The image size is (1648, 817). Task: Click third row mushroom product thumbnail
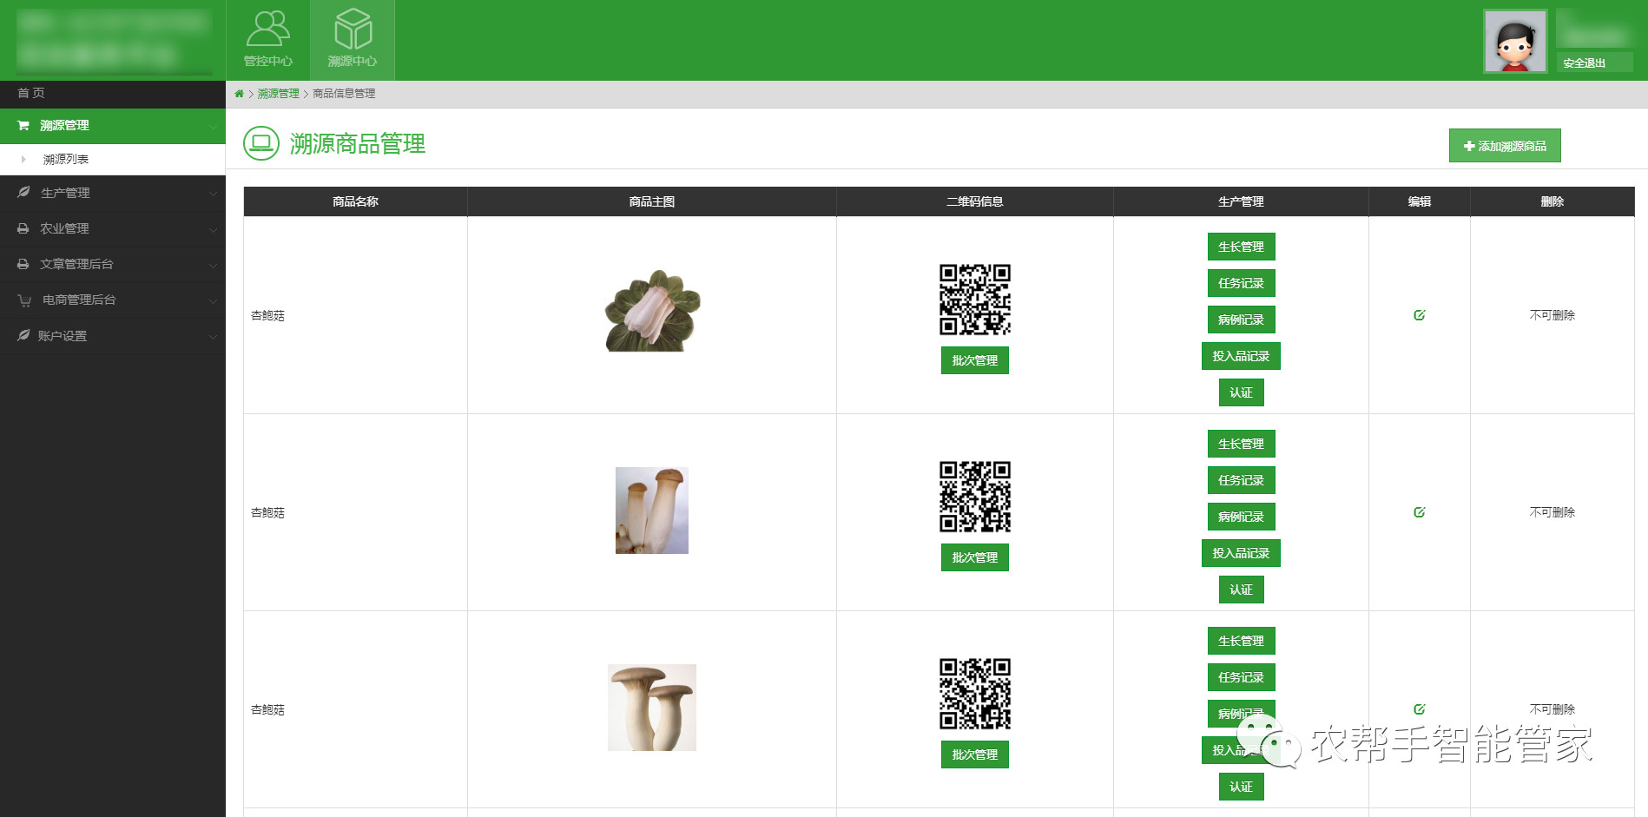[652, 708]
